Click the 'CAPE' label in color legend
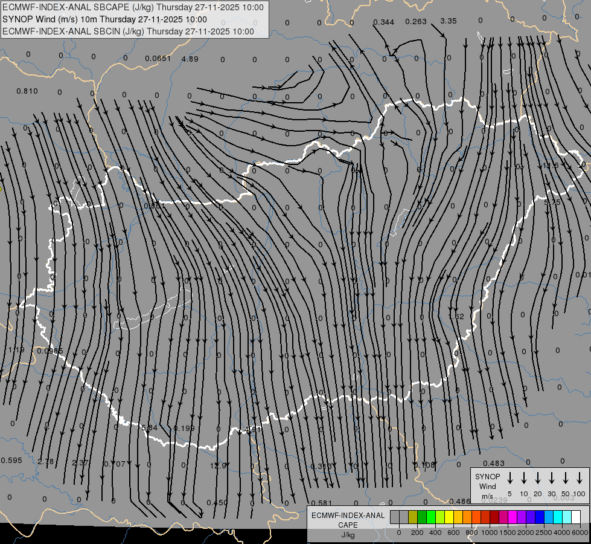Screen dimensions: 591x544 348,525
